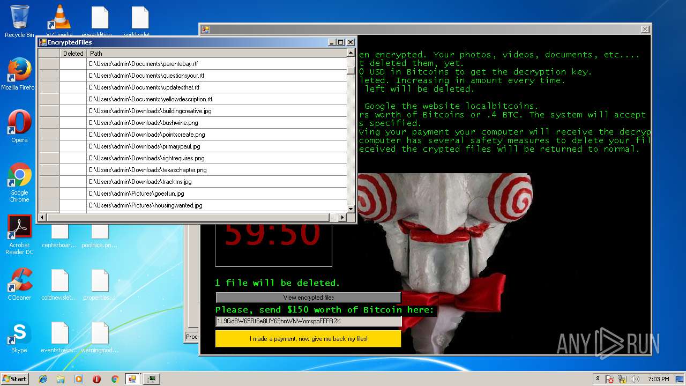Click the EncryptedFiles vertical scrollbar down arrow
The image size is (686, 386).
tap(351, 209)
